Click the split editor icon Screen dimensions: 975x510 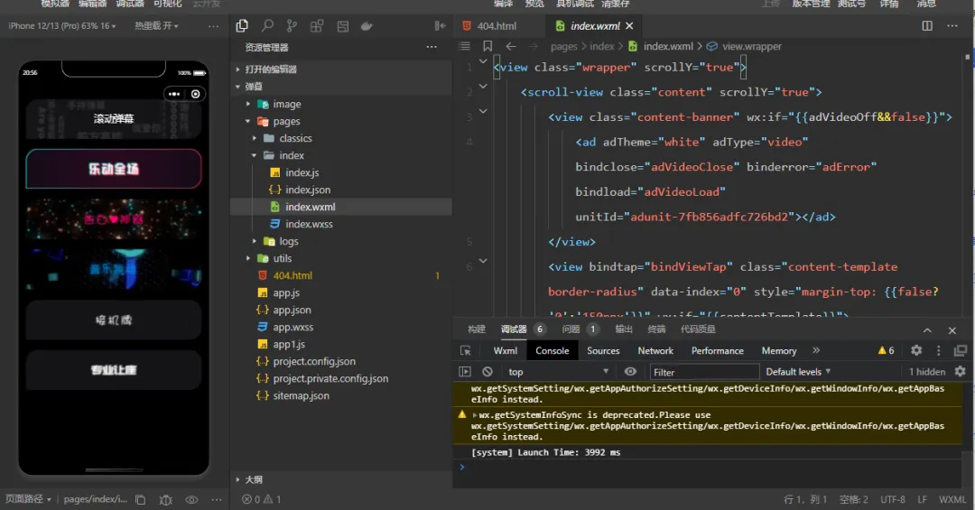coord(927,26)
